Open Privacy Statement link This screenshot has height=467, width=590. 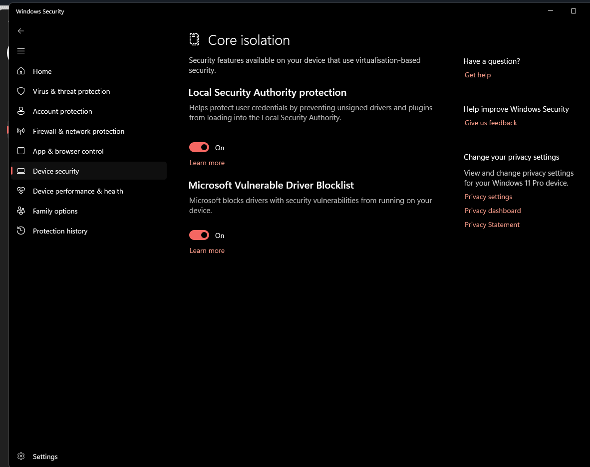click(x=492, y=225)
